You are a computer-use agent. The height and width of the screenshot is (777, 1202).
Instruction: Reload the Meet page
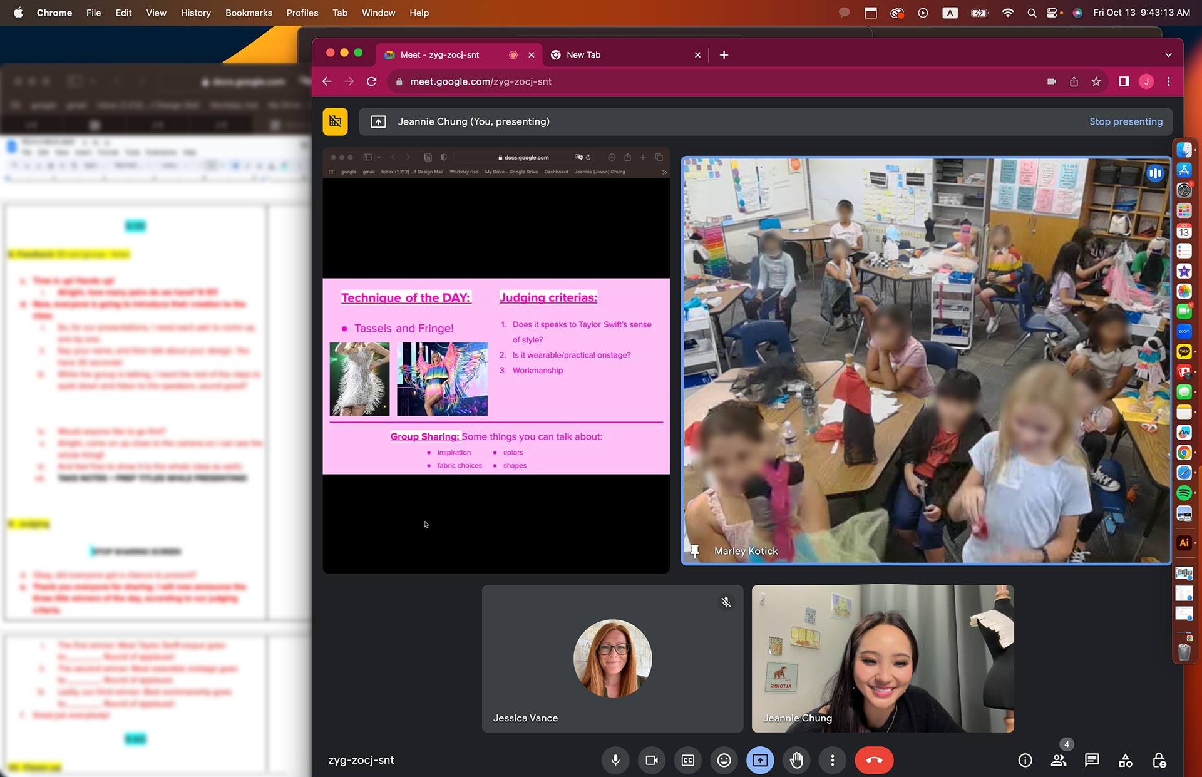371,81
